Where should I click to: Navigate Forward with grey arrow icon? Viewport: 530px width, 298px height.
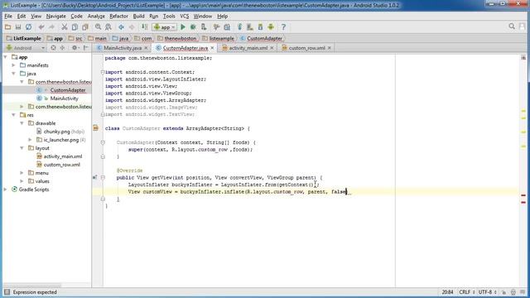[132, 27]
